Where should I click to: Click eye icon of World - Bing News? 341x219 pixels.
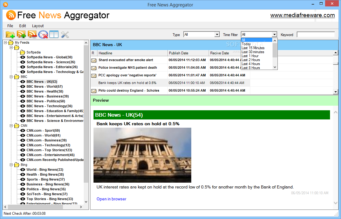[23, 170]
